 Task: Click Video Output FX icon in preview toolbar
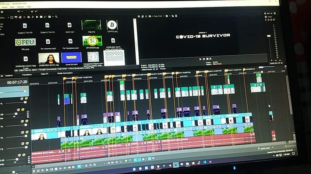(146, 16)
